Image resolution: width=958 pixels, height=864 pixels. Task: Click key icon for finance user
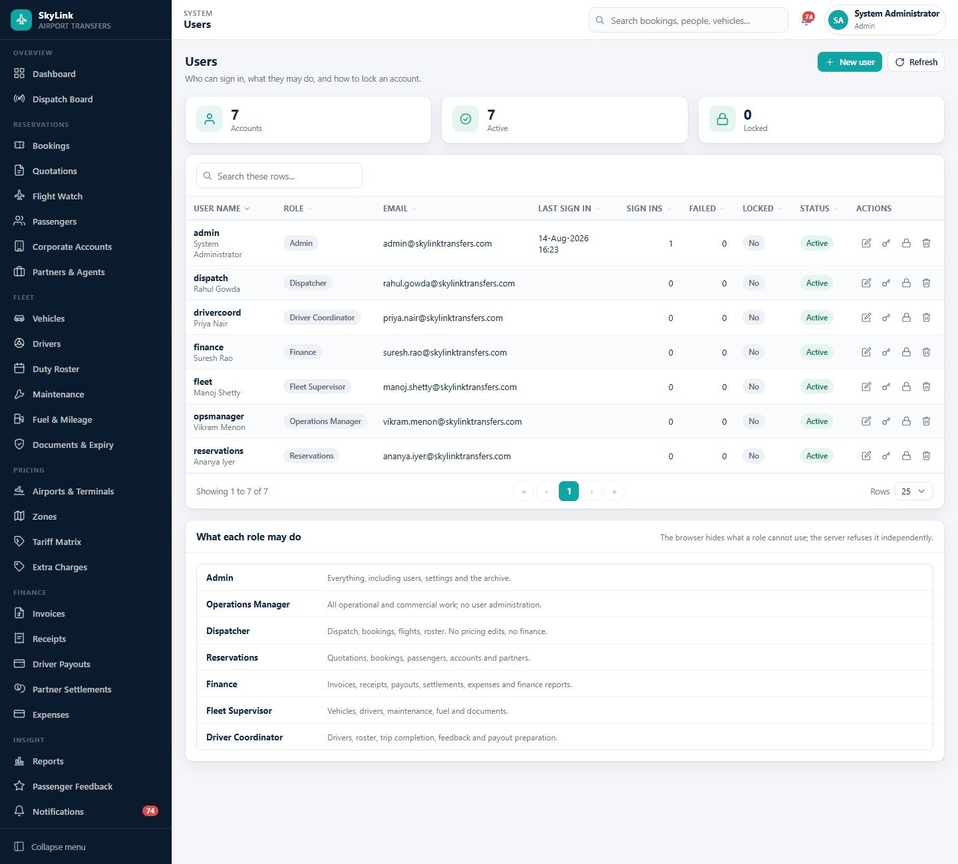pos(886,352)
